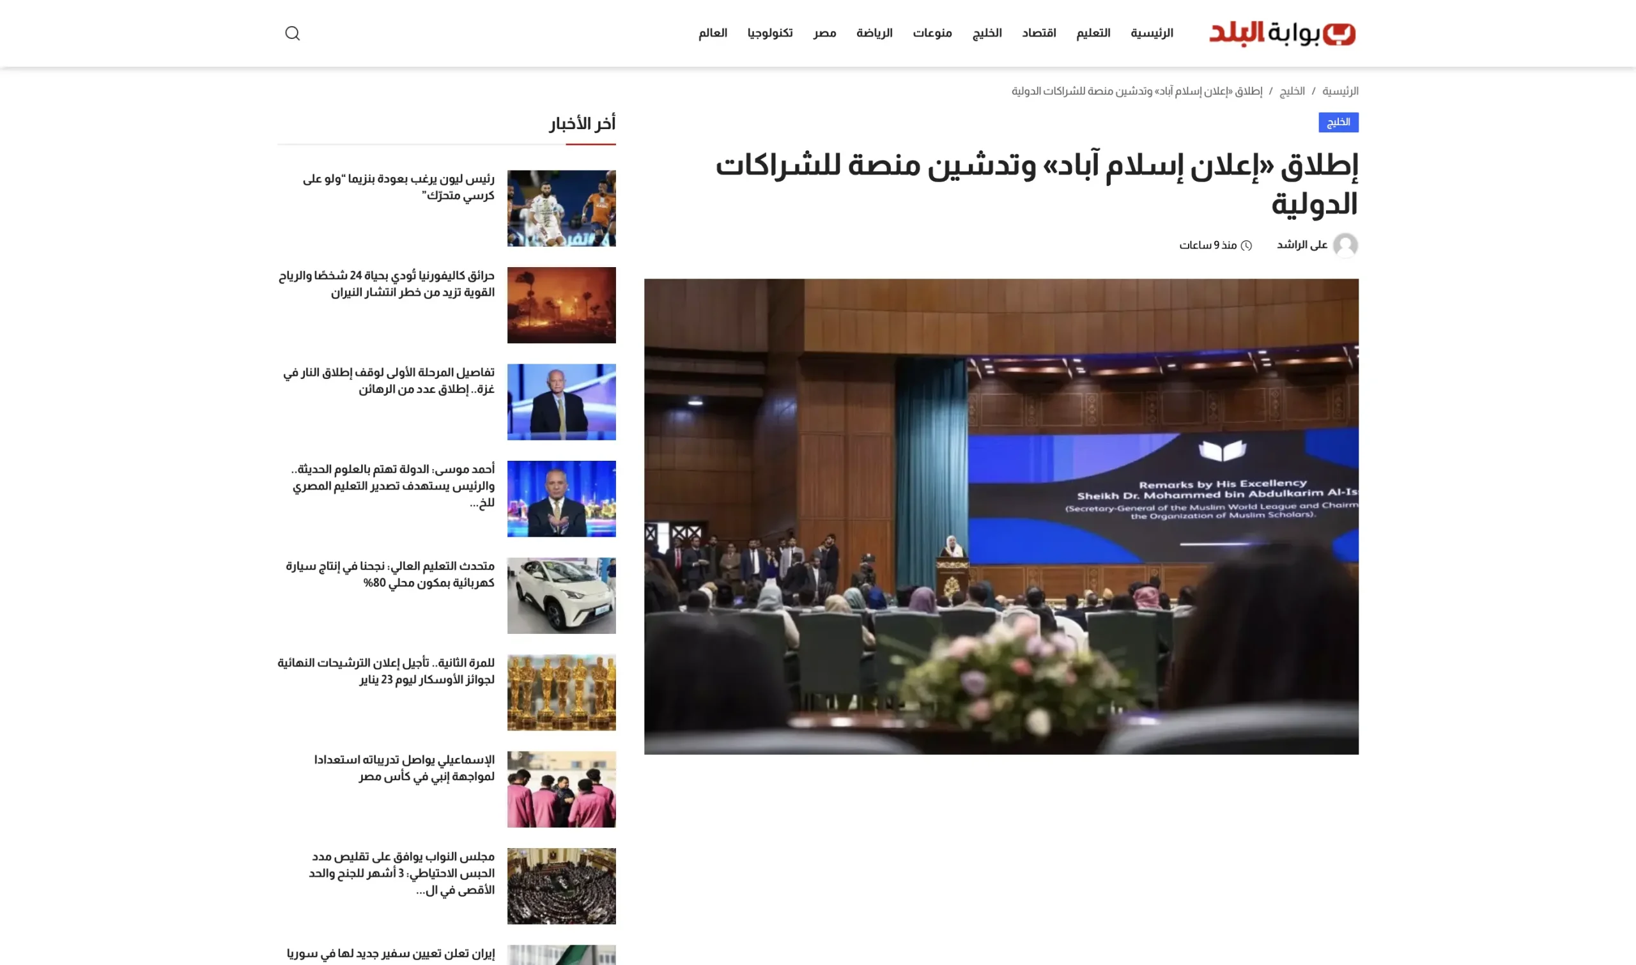Open the الرئيسية menu item
1636x965 pixels.
click(x=1152, y=33)
